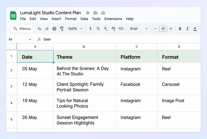Image resolution: width=207 pixels, height=139 pixels.
Task: Open the Data menu
Action: click(x=84, y=19)
